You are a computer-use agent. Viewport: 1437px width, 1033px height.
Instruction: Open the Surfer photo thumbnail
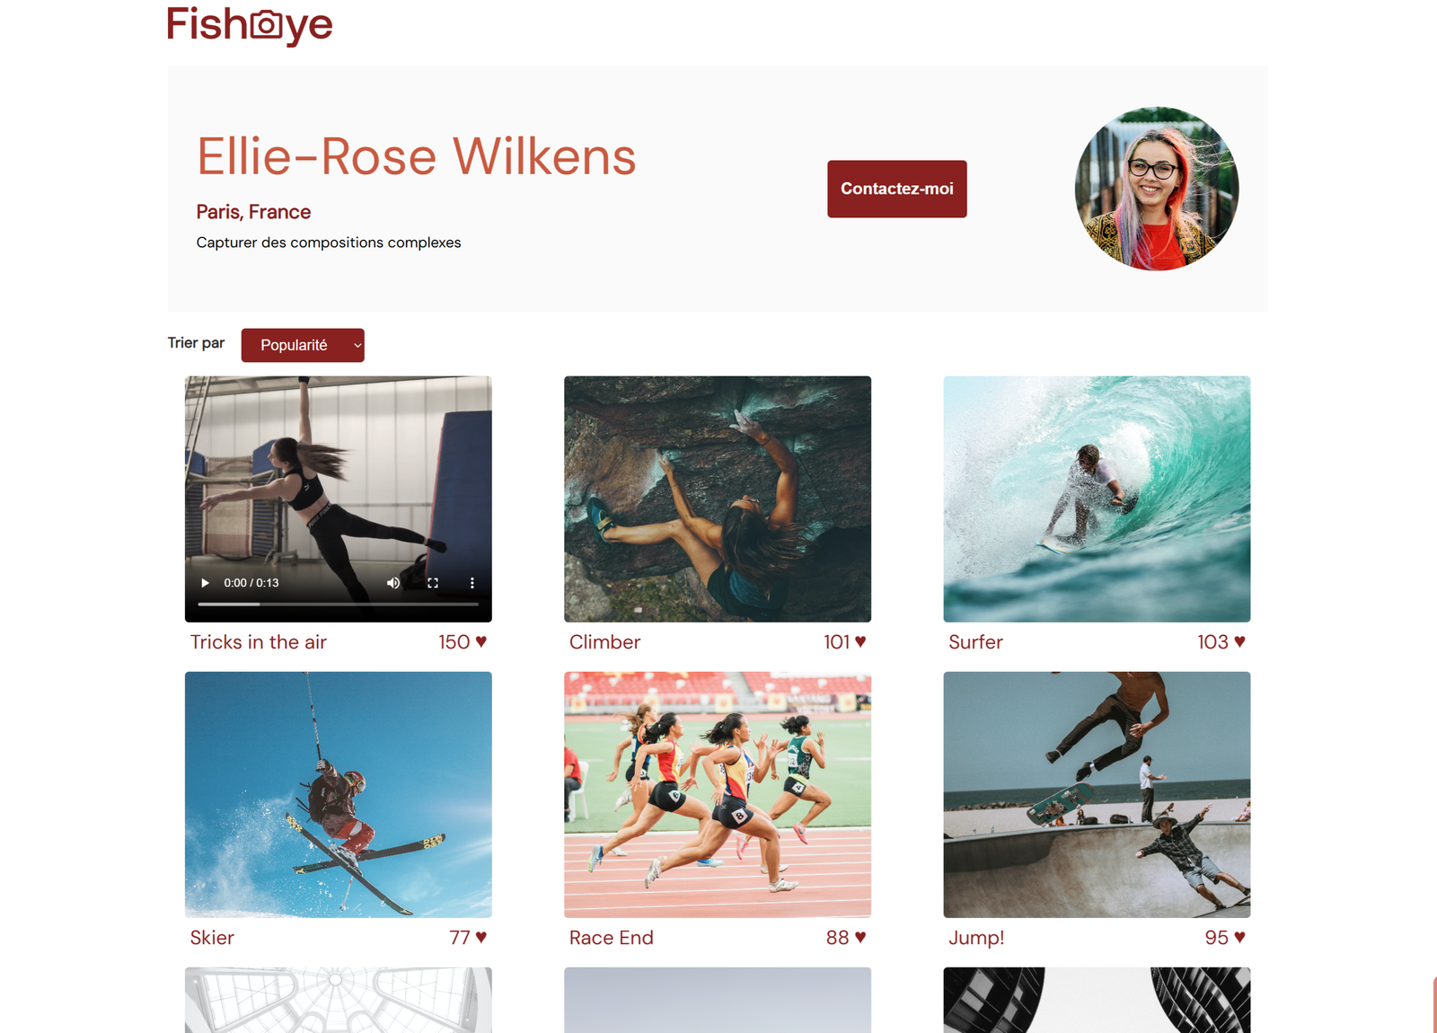coord(1097,499)
